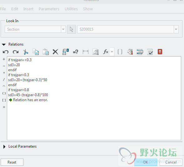Viewport: 184px width, 167px height.
Task: Click the Copy icon in toolbar
Action: pyautogui.click(x=36, y=52)
